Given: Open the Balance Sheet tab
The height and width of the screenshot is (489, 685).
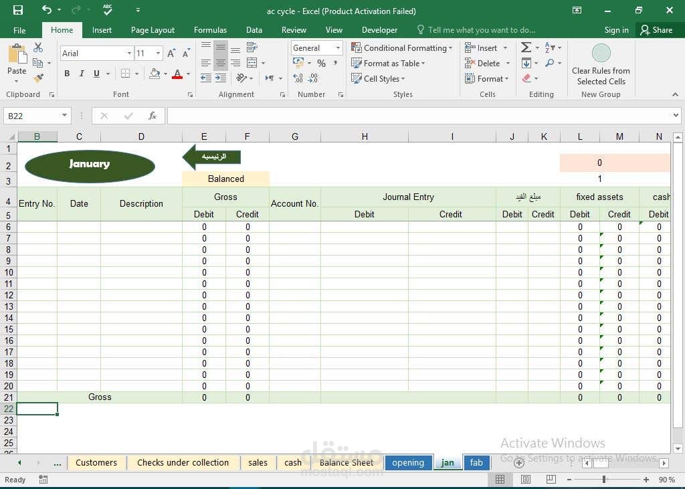Looking at the screenshot, I should pyautogui.click(x=347, y=462).
